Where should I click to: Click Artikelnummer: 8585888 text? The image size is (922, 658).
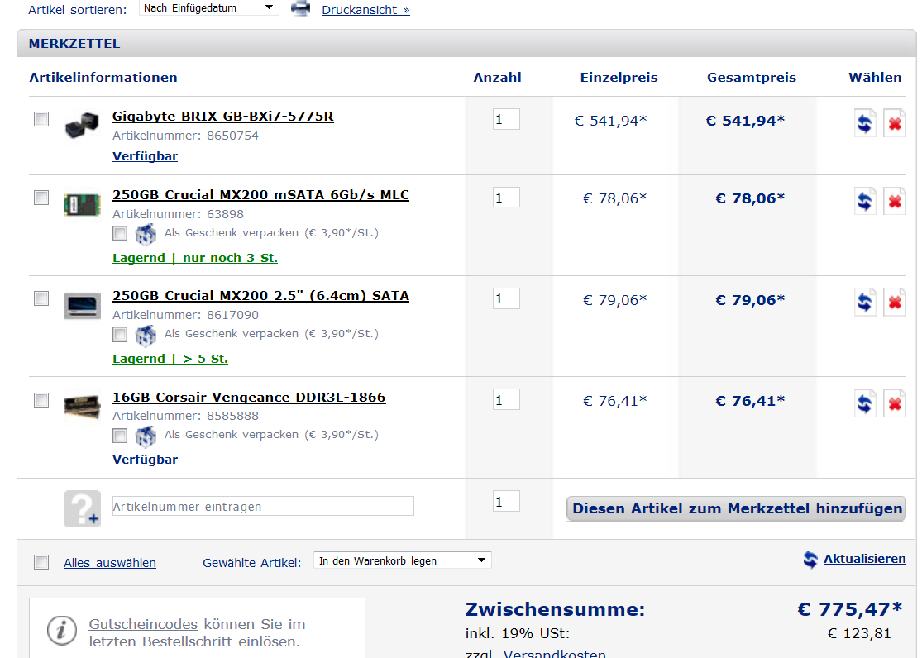click(x=185, y=417)
